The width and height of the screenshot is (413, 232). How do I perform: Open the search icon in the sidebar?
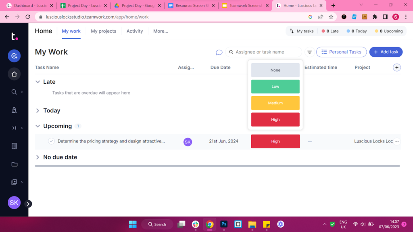tap(14, 92)
